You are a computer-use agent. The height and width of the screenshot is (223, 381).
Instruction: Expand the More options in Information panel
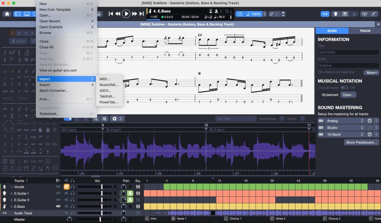tap(371, 72)
